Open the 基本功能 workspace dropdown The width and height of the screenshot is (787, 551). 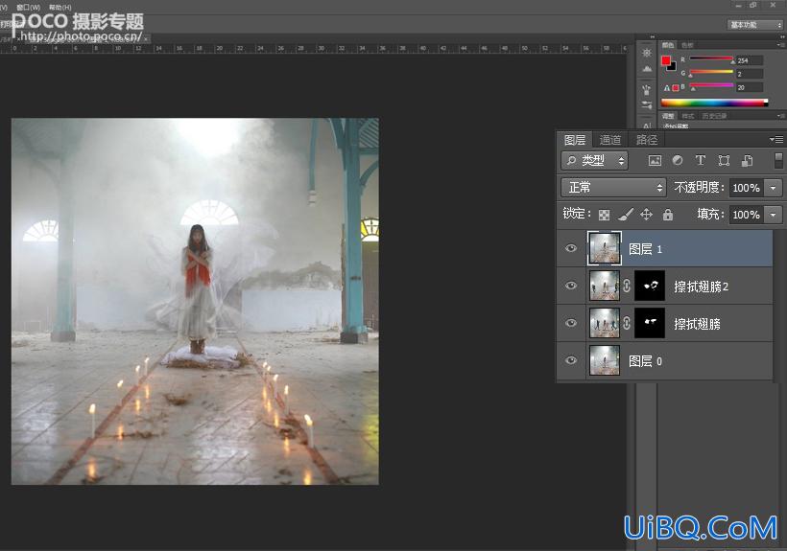[755, 25]
